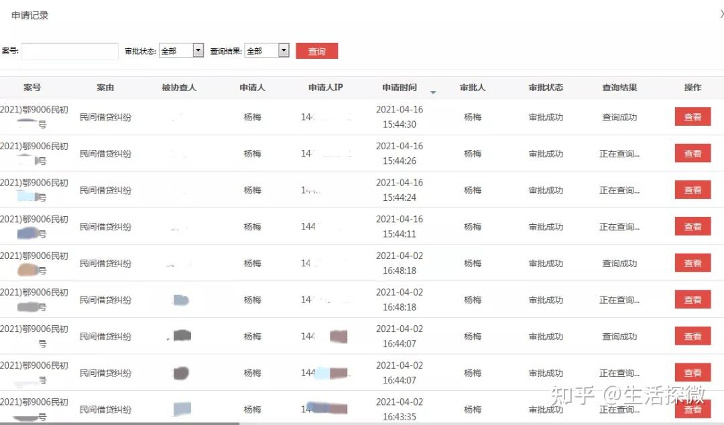Focus the 案号 search input field
This screenshot has height=425, width=724.
click(70, 51)
